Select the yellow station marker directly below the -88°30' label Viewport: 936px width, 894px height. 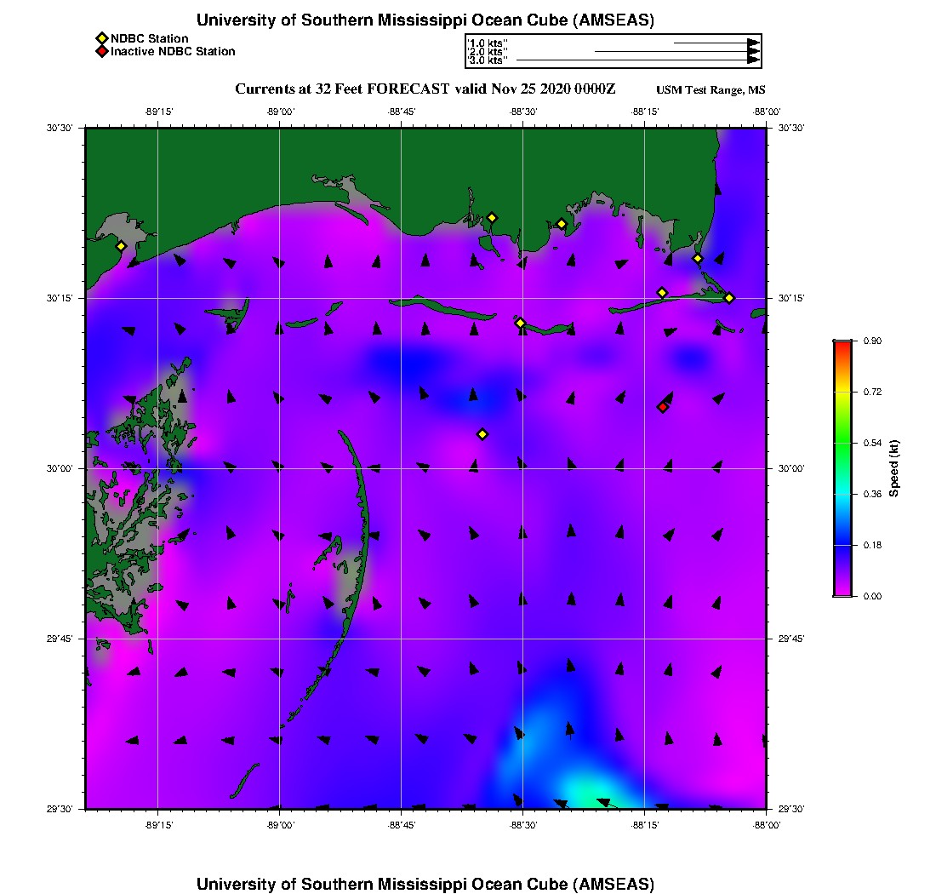click(520, 323)
